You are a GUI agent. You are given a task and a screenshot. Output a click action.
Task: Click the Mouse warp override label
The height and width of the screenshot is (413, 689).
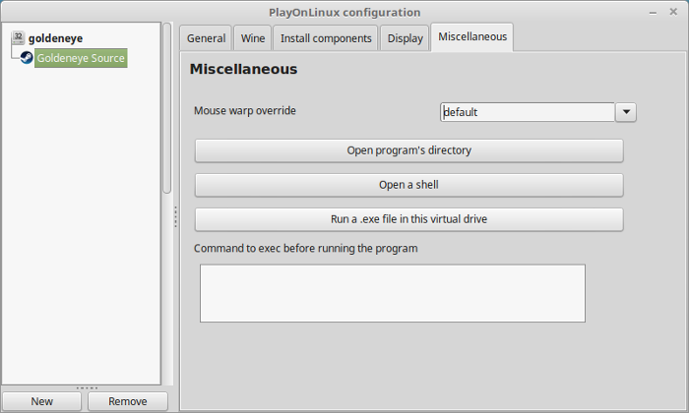(245, 110)
